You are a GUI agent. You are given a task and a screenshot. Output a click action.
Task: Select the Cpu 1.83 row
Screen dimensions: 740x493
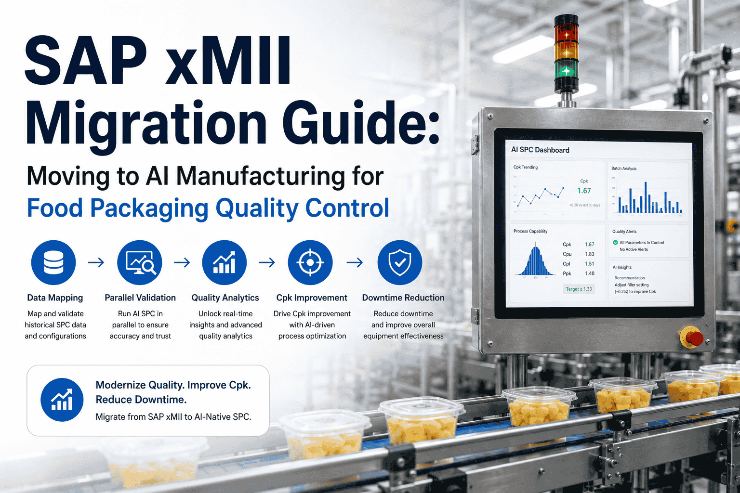pos(579,254)
